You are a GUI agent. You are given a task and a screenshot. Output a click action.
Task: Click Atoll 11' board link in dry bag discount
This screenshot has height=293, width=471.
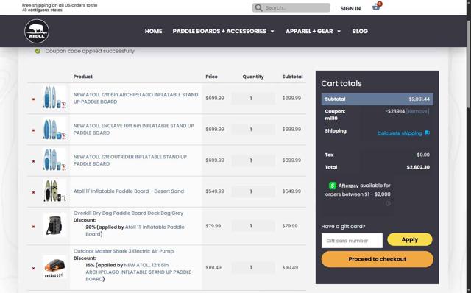[x=135, y=230]
